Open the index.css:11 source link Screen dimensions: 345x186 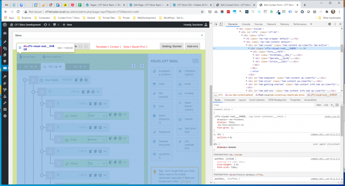[332, 116]
